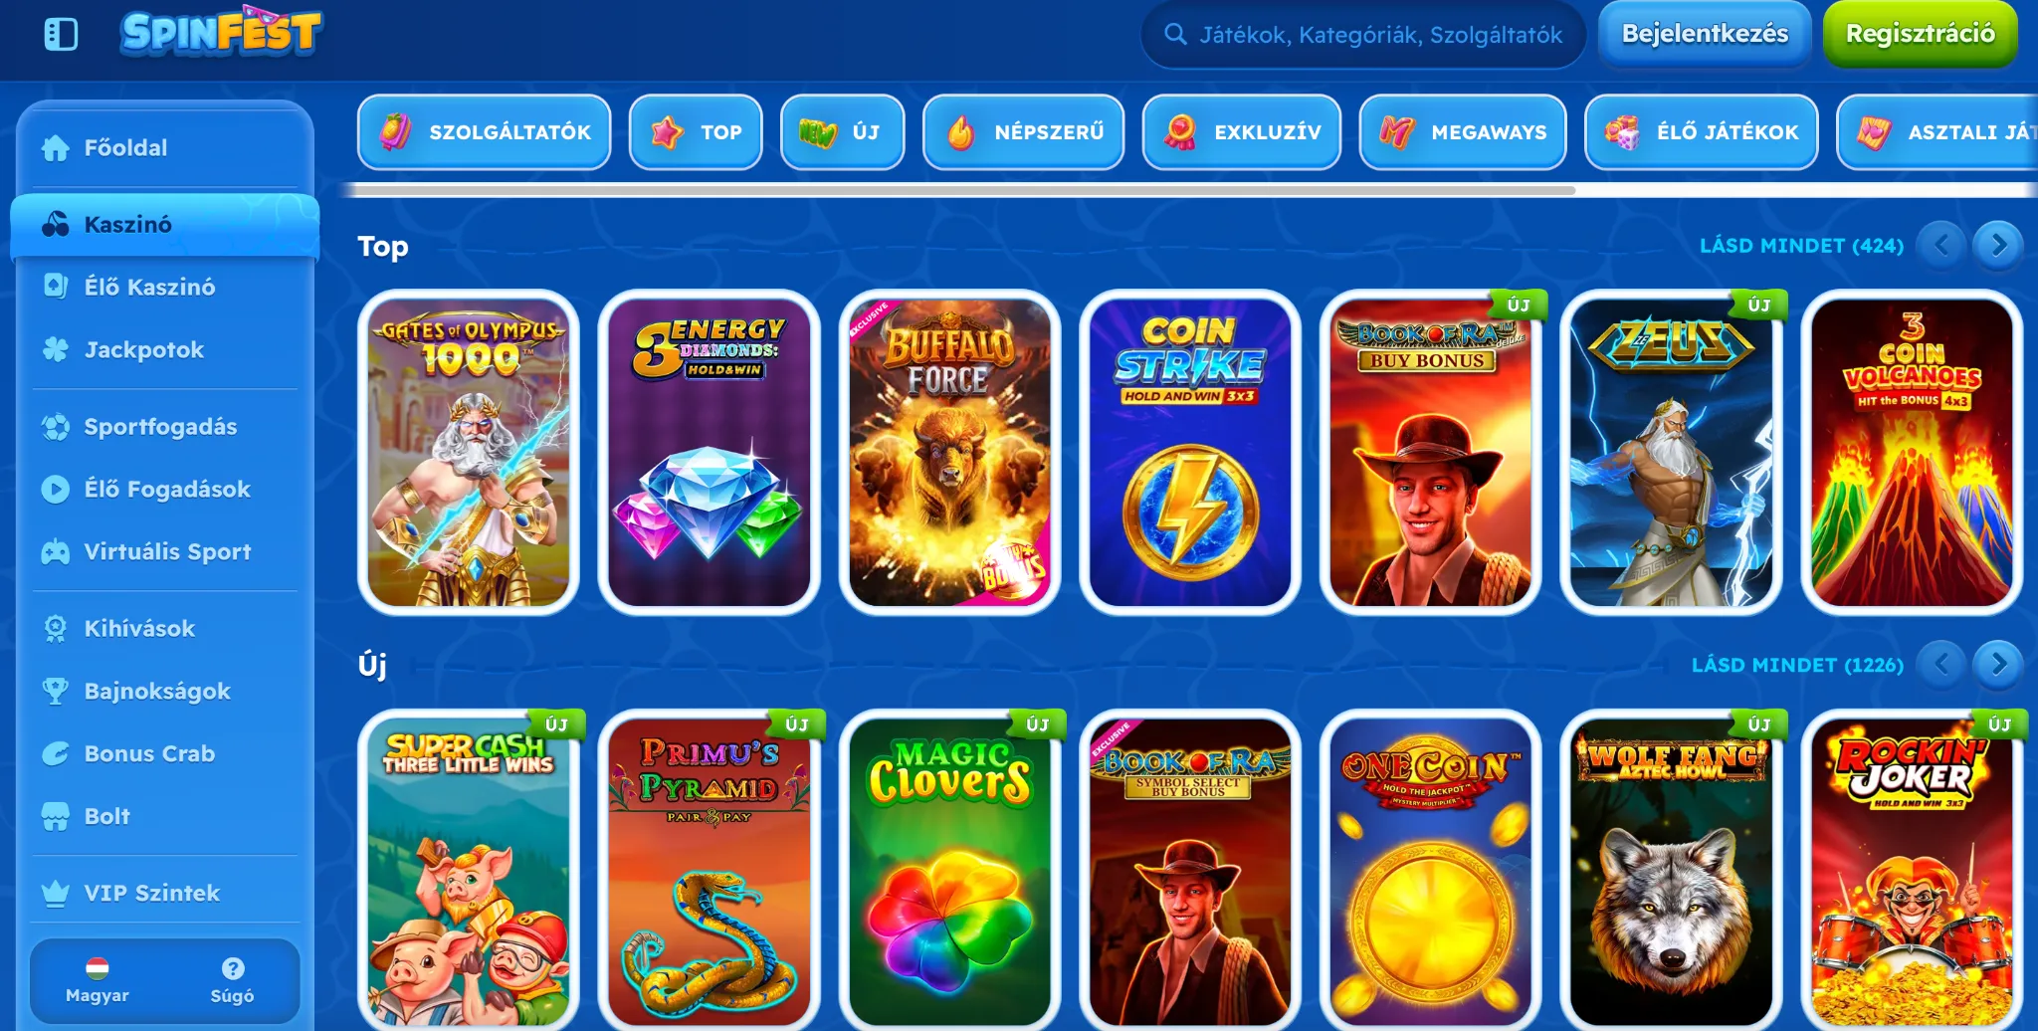Open the Főoldal home icon

tap(56, 148)
